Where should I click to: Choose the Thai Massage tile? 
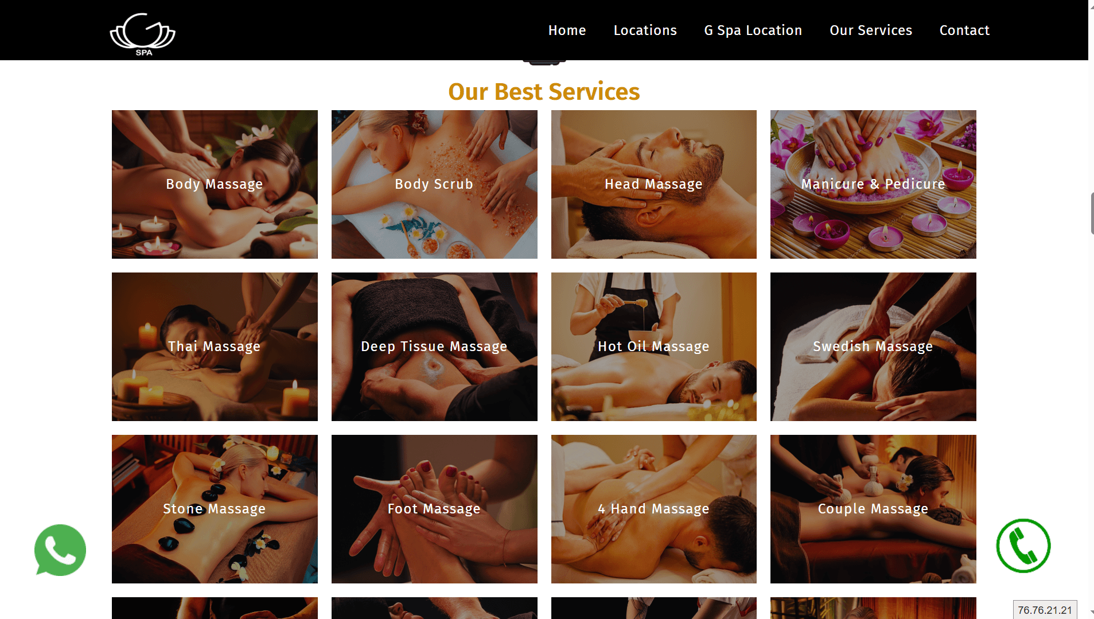pos(215,347)
